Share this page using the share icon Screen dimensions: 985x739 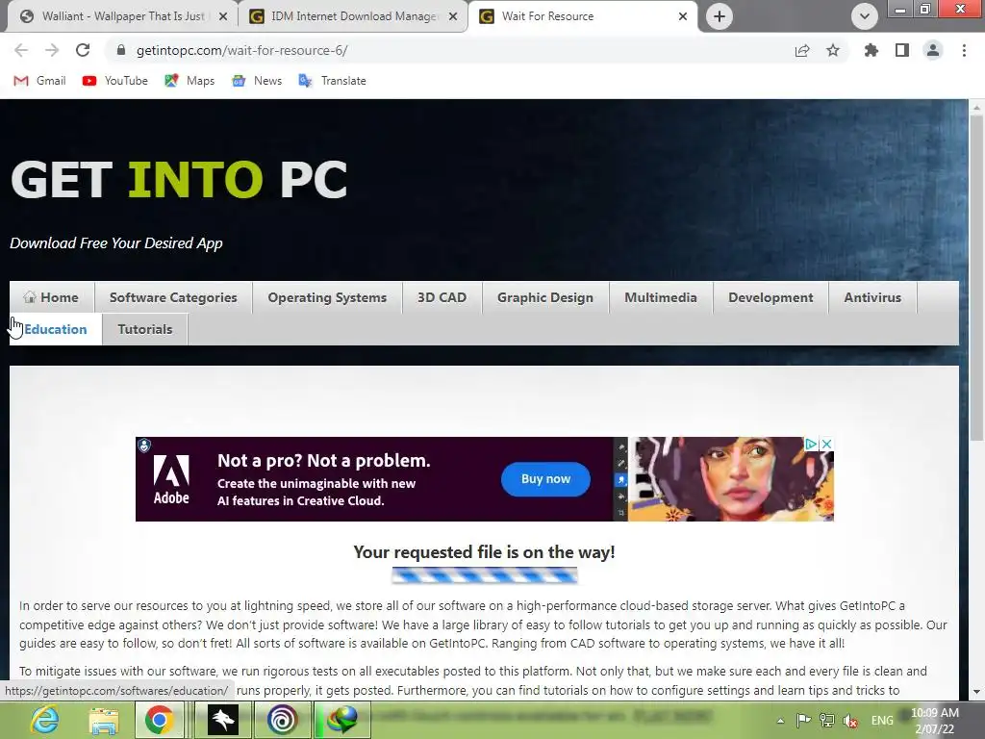pyautogui.click(x=802, y=50)
